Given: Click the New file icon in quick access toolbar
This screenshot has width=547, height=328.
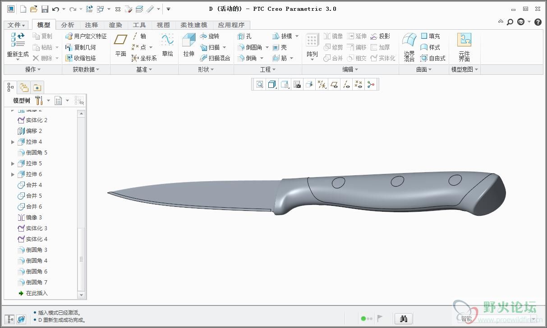Looking at the screenshot, I should pos(23,9).
